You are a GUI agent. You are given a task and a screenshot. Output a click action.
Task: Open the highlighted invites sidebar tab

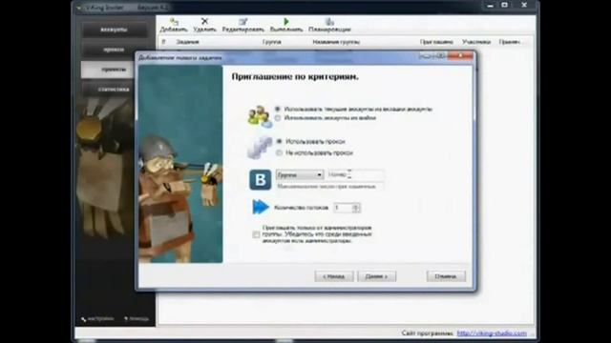(x=108, y=70)
